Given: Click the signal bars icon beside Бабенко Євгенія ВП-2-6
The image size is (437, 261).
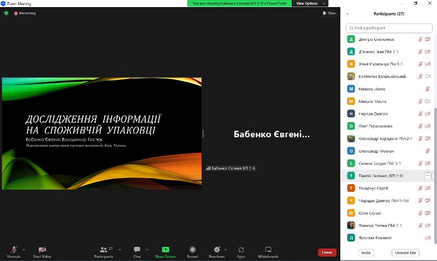Looking at the screenshot, I should tap(208, 168).
